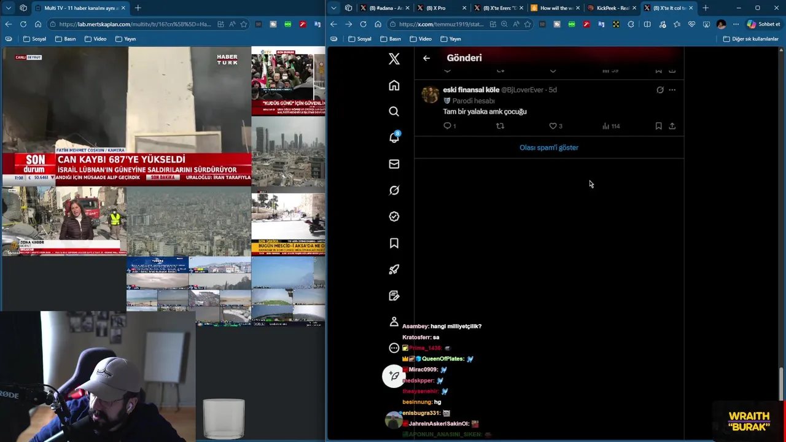786x442 pixels.
Task: Open Sosyal bookmarks folder in left window
Action: [34, 39]
